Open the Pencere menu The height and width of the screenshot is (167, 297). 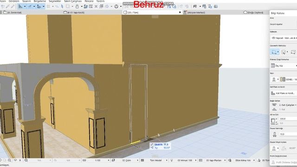89,1
